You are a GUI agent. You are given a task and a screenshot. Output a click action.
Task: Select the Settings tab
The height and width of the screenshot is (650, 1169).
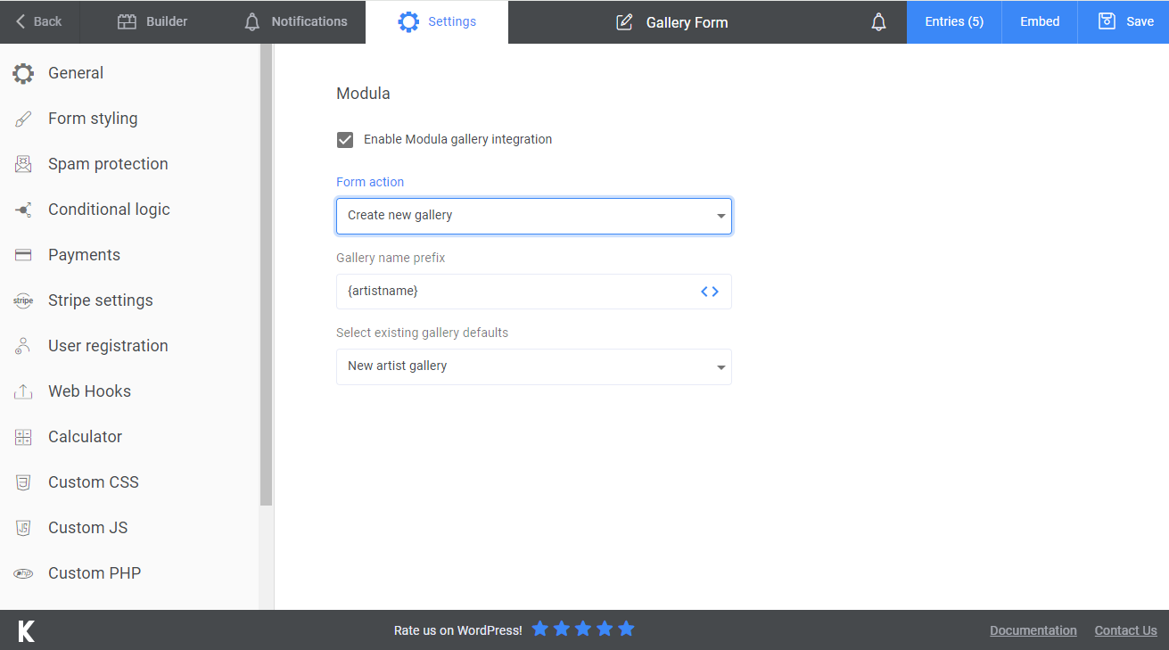(437, 21)
